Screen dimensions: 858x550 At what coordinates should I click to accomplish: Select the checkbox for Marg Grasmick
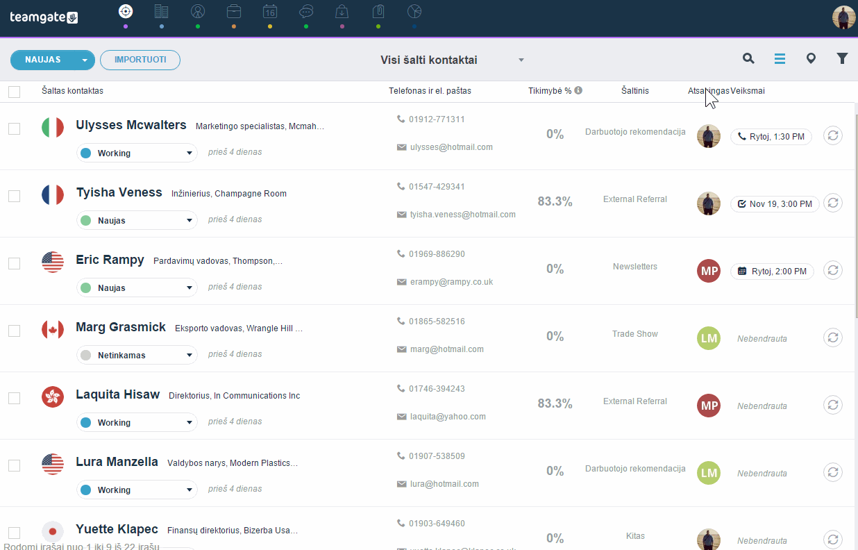click(14, 331)
